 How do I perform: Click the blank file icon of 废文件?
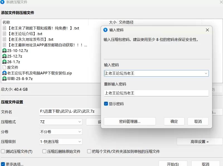(4, 67)
